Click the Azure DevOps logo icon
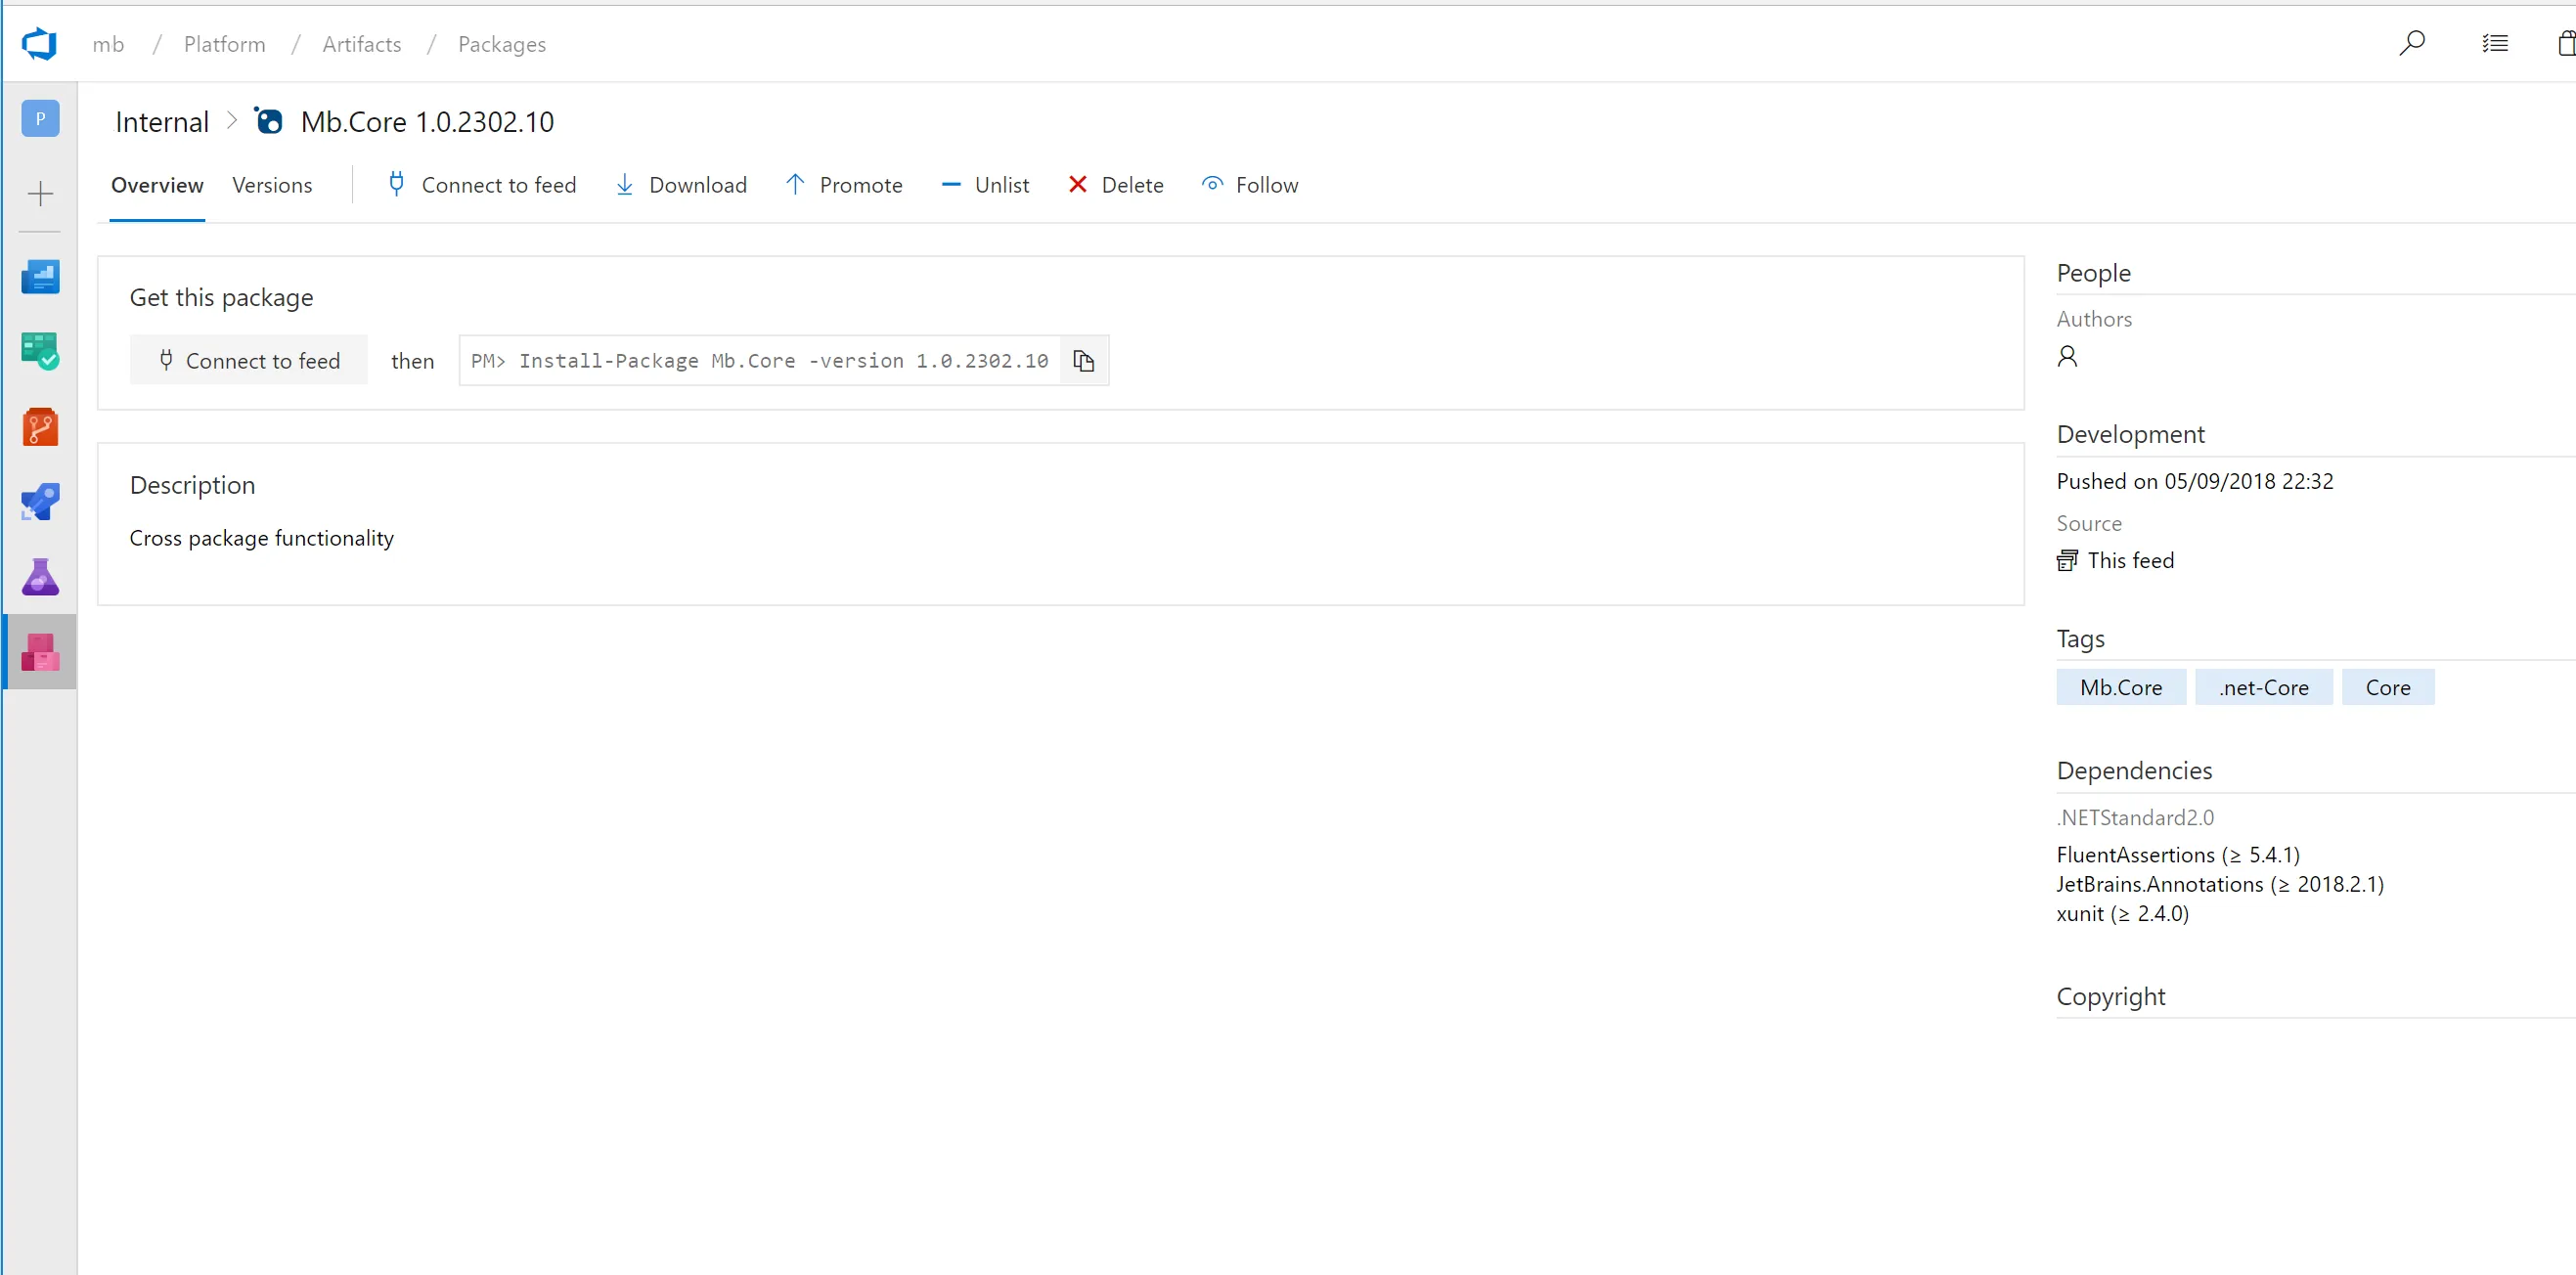Screen dimensions: 2576x1275 click(39, 44)
